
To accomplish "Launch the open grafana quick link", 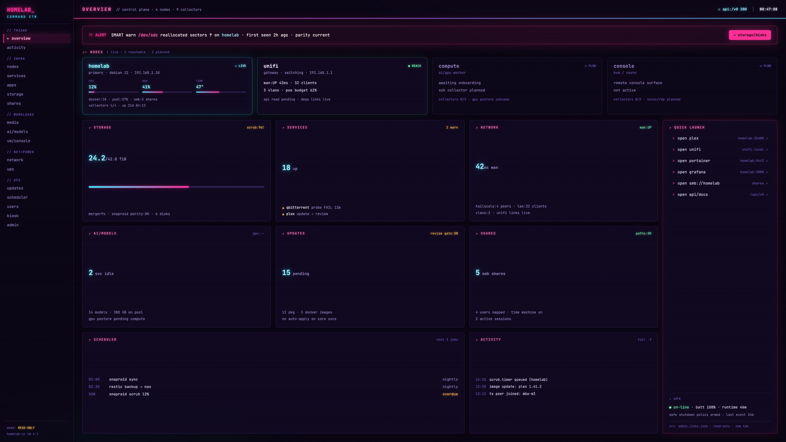I will (720, 172).
